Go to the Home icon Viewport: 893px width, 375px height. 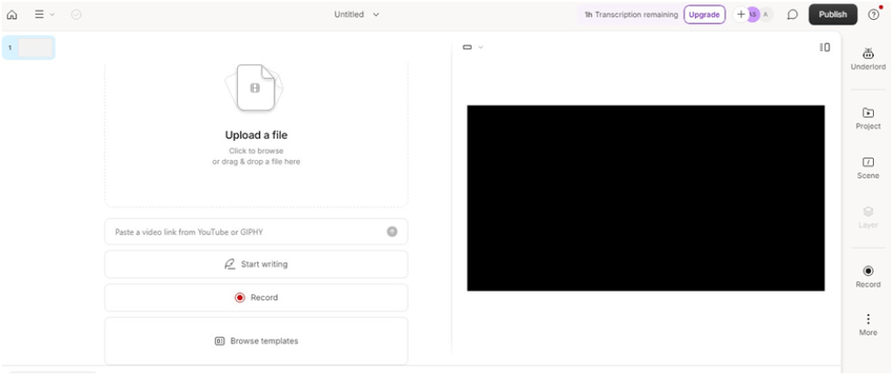point(12,15)
